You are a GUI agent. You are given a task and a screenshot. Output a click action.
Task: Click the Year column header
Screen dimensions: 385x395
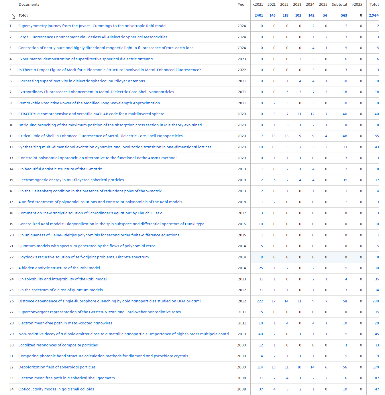(242, 5)
